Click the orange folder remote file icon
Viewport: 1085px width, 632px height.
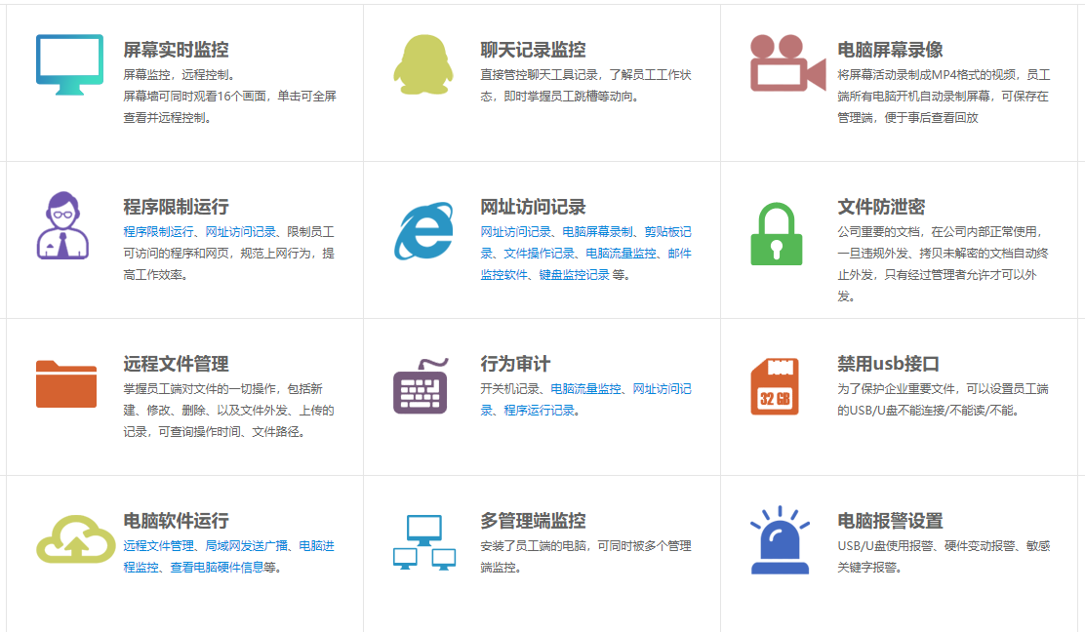click(x=66, y=383)
